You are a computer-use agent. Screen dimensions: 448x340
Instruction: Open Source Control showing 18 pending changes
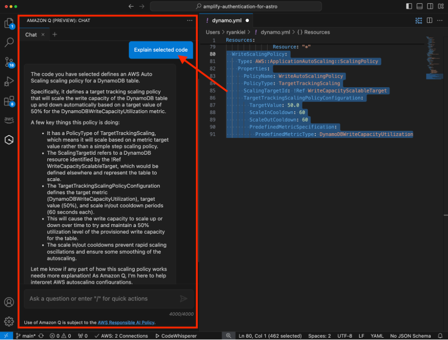coord(9,63)
